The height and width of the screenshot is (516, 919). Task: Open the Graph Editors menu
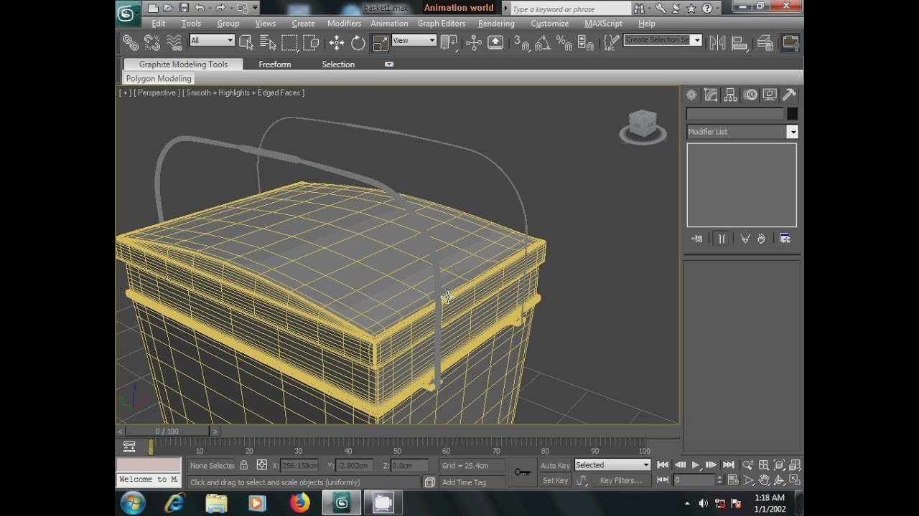442,24
